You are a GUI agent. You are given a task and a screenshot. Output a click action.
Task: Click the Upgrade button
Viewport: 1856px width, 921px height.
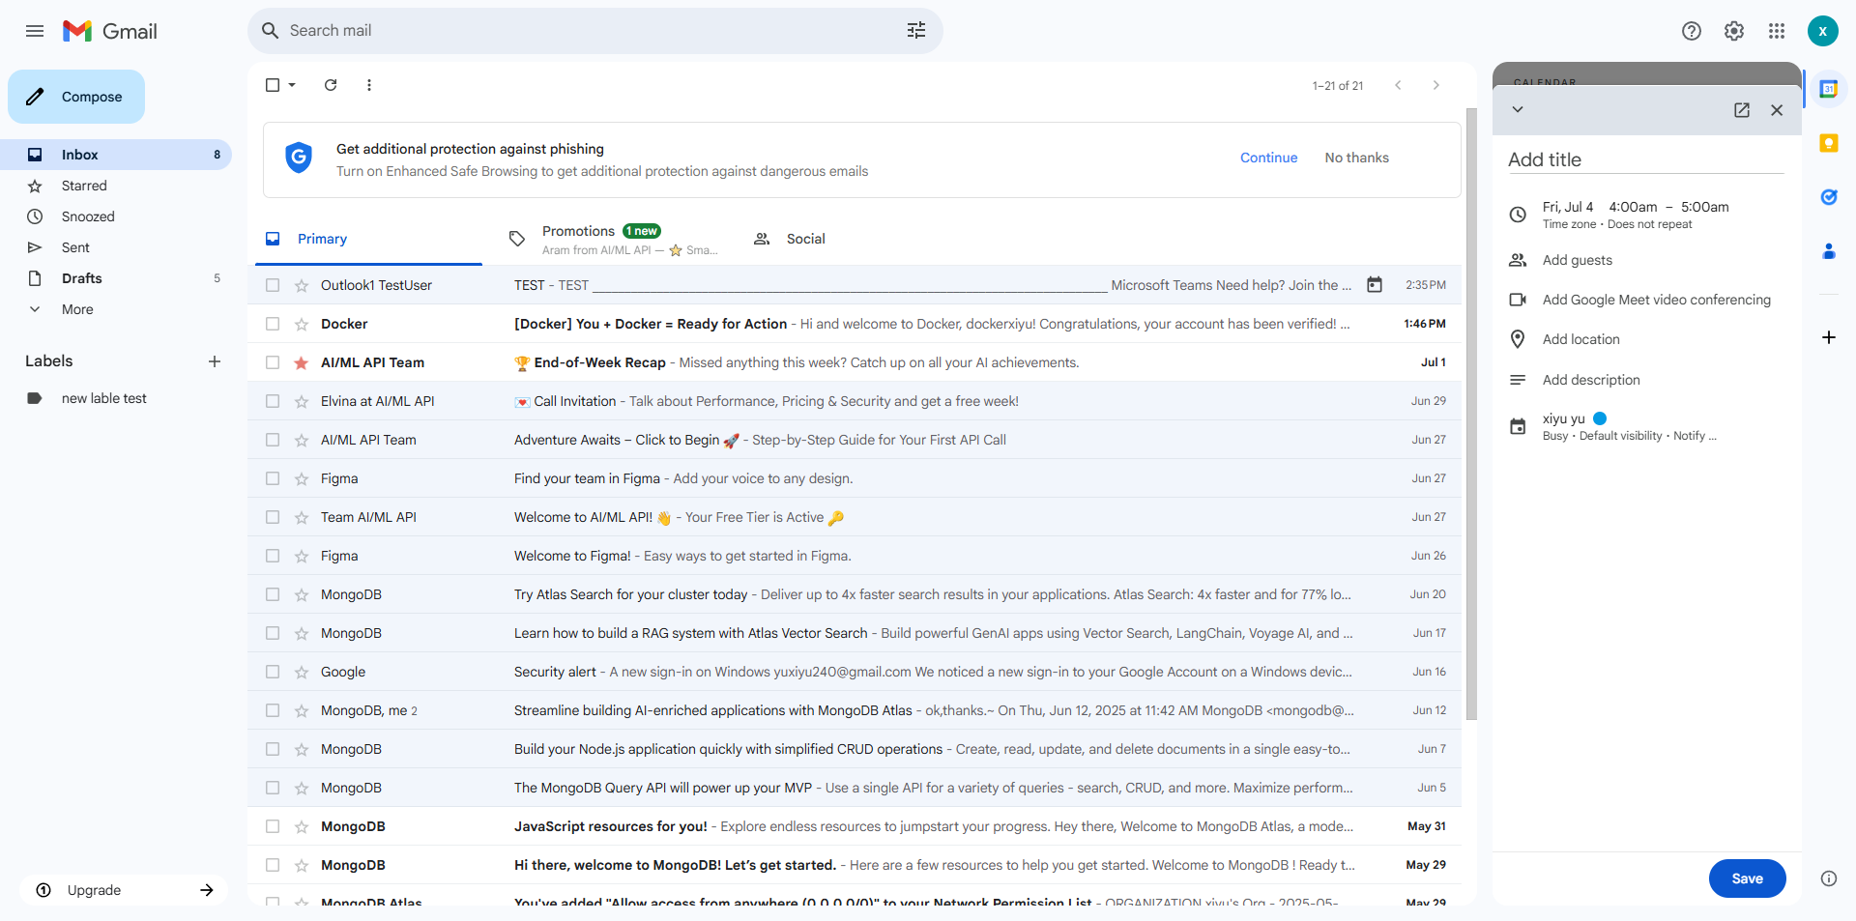pyautogui.click(x=124, y=890)
